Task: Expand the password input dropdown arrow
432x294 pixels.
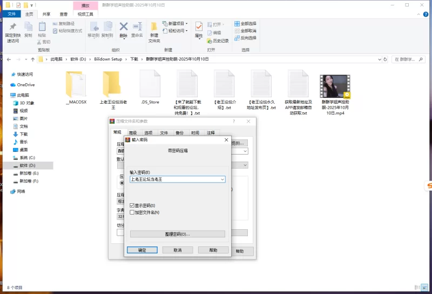Action: 222,179
